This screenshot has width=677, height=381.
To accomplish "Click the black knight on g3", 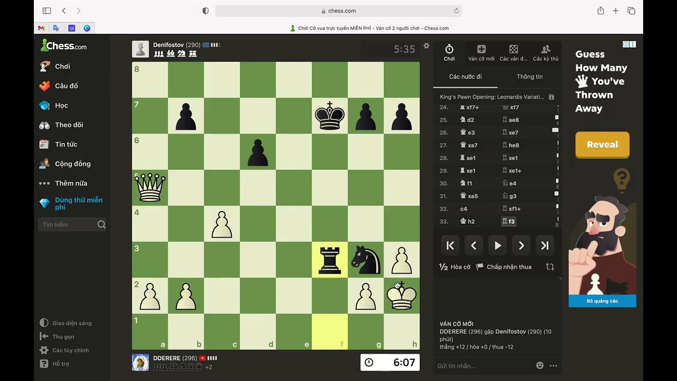I will (366, 260).
